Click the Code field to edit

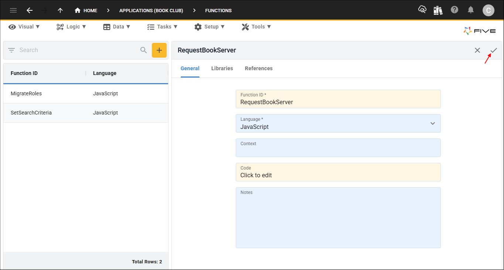click(x=338, y=172)
